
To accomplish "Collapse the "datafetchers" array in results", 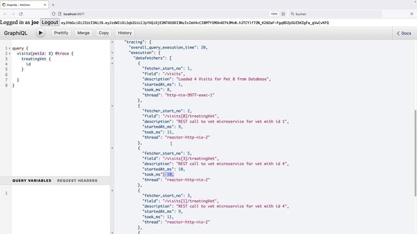I will pyautogui.click(x=112, y=58).
